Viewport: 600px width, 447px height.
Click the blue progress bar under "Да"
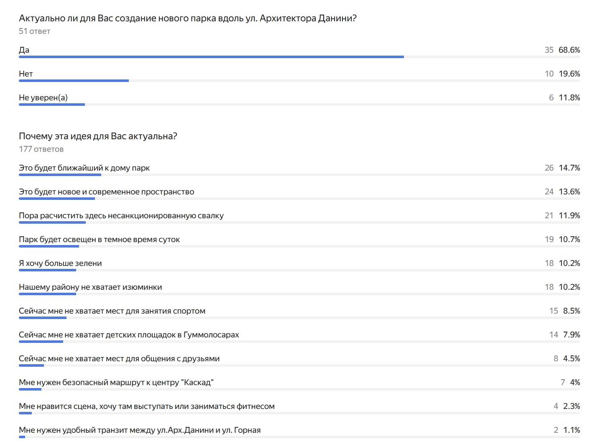pyautogui.click(x=211, y=57)
